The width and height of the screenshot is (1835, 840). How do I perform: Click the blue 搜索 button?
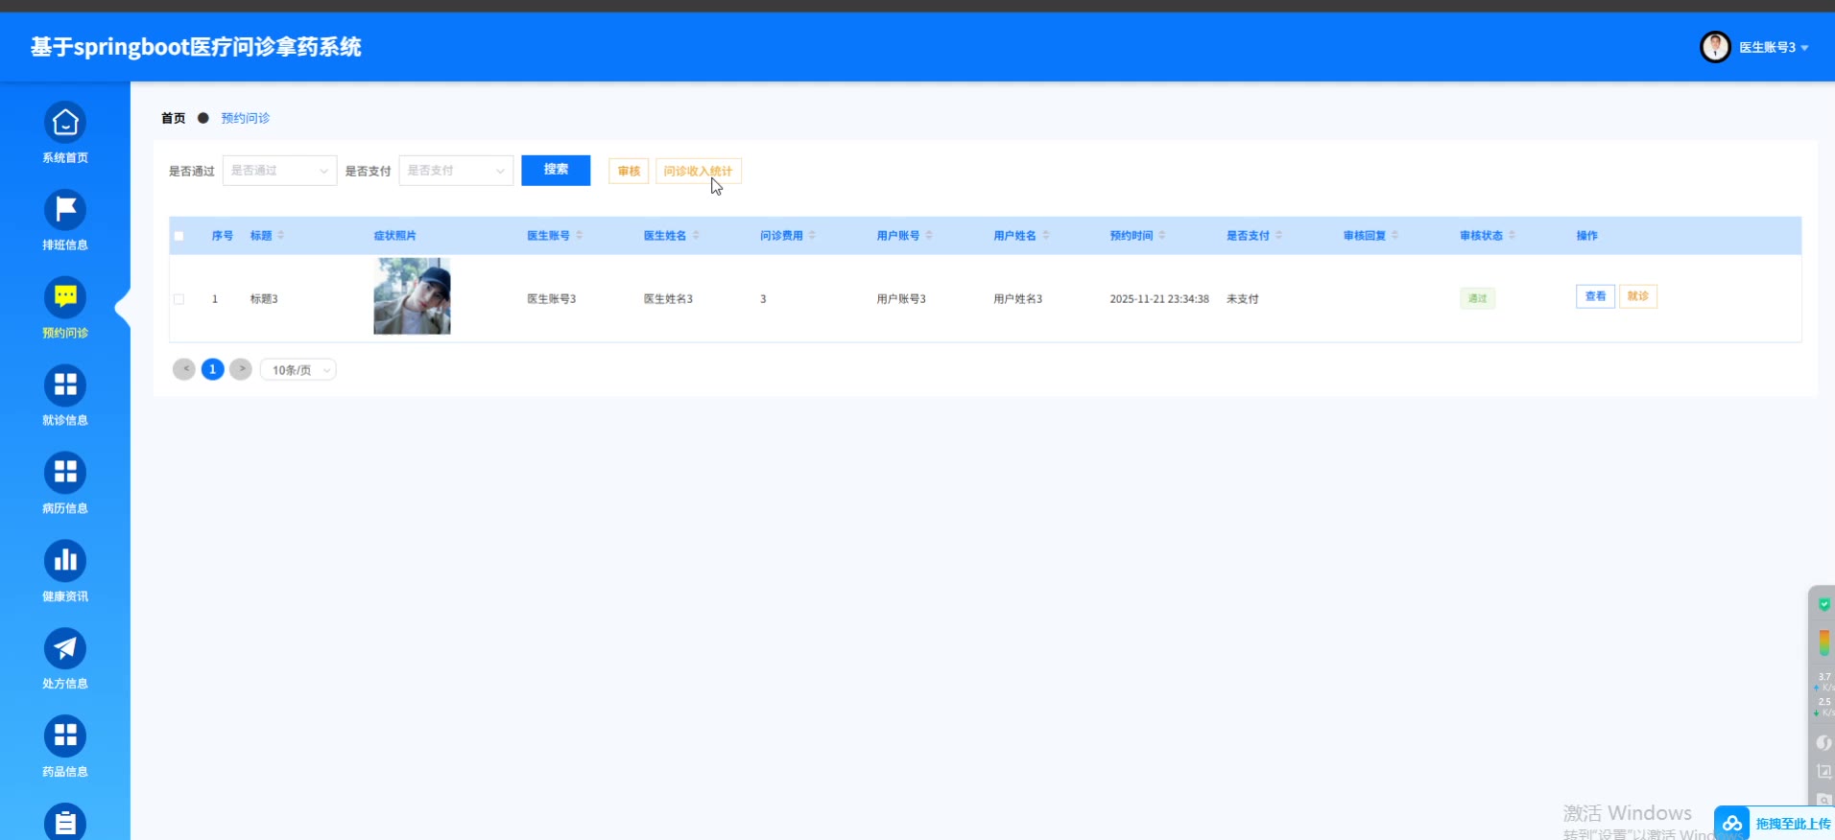pyautogui.click(x=556, y=170)
